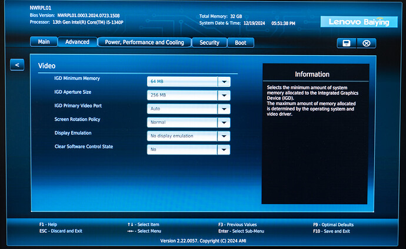Image resolution: width=406 pixels, height=249 pixels.
Task: Click the save floppy disk icon
Action: (346, 43)
